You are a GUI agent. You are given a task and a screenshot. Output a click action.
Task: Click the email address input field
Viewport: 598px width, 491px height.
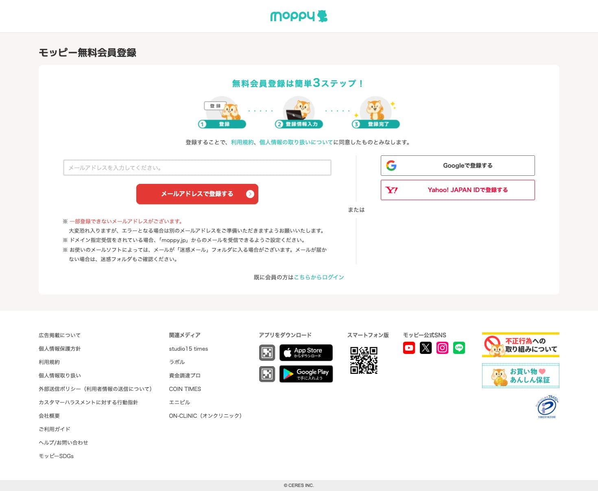click(x=197, y=168)
